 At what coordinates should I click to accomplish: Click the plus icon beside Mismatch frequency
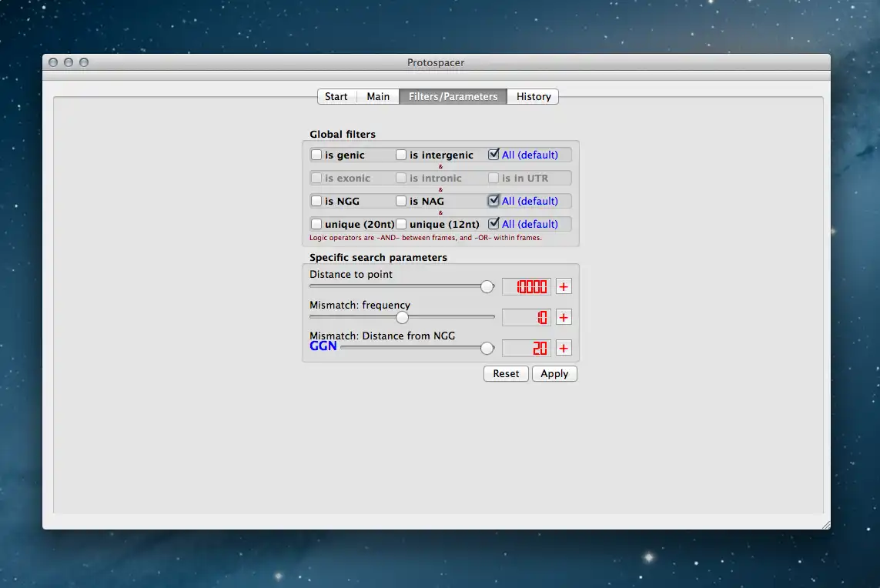coord(564,318)
